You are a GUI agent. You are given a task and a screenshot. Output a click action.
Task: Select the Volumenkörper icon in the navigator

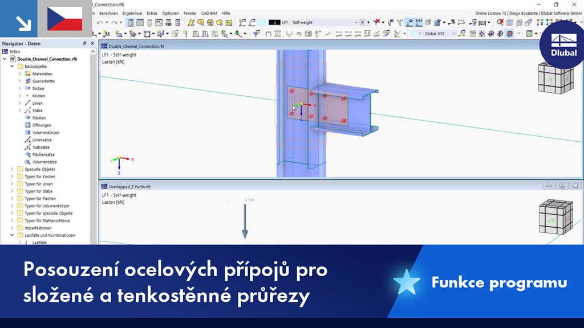(28, 133)
